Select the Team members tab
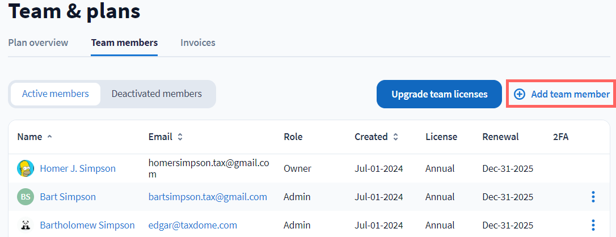This screenshot has width=616, height=237. pyautogui.click(x=124, y=43)
